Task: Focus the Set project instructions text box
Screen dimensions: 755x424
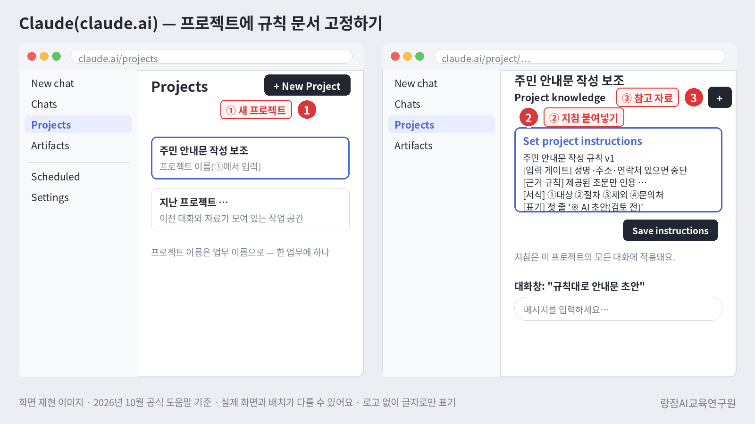Action: pos(618,170)
